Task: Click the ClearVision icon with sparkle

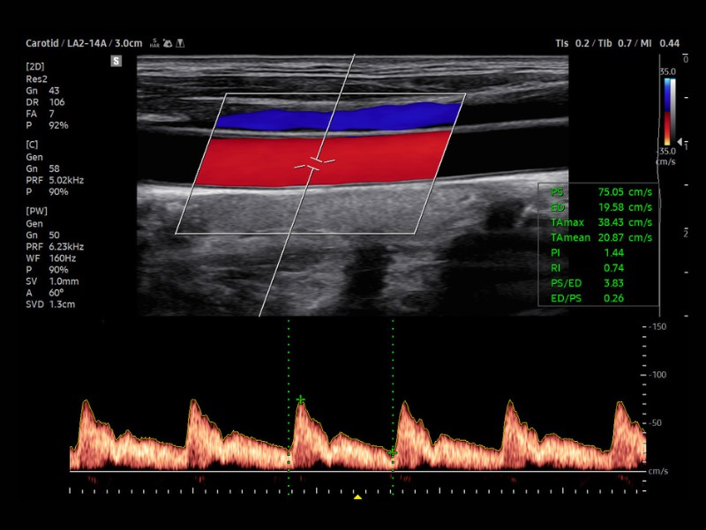Action: [x=168, y=43]
